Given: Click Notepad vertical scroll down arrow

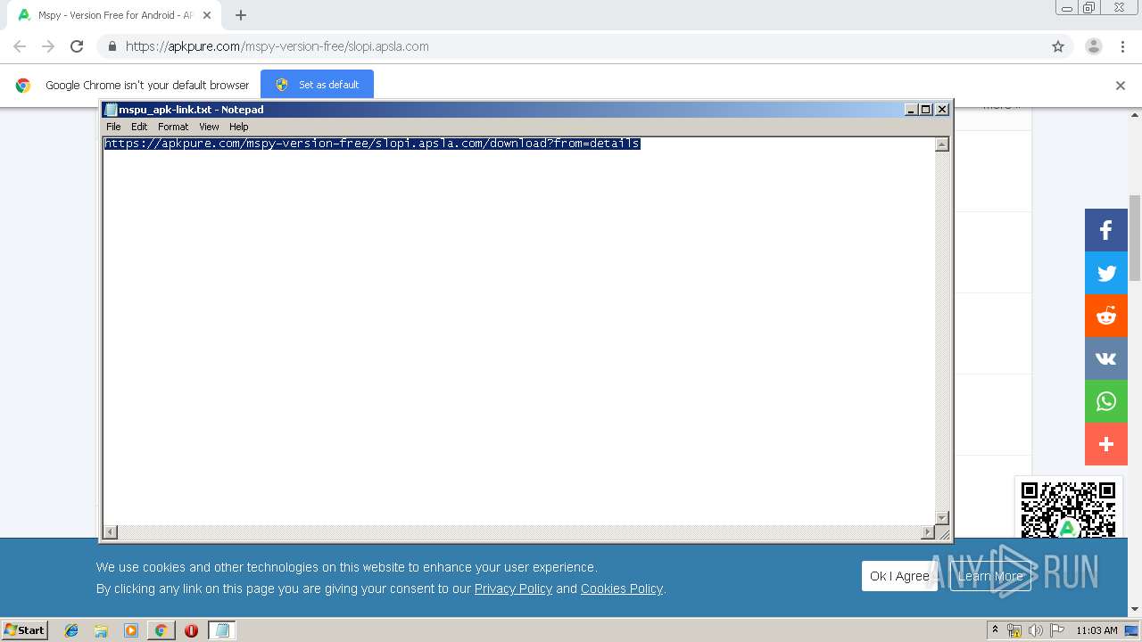Looking at the screenshot, I should 942,517.
